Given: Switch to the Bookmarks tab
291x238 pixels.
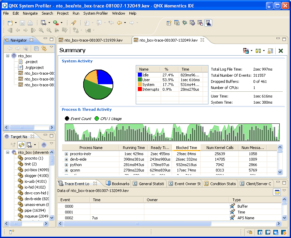Looking at the screenshot, I should click(x=119, y=183).
